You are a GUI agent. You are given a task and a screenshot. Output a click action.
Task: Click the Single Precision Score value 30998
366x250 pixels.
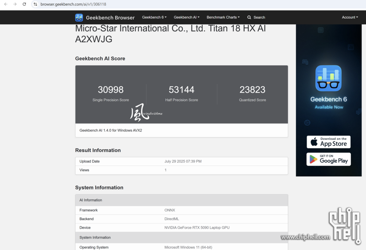tap(111, 90)
